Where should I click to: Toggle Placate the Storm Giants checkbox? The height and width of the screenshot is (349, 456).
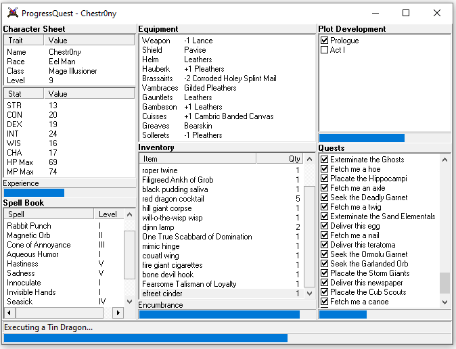[324, 273]
